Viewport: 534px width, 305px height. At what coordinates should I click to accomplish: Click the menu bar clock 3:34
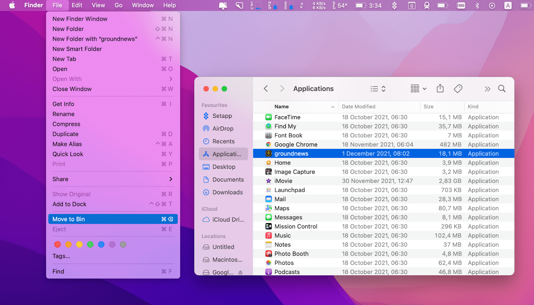coord(375,5)
